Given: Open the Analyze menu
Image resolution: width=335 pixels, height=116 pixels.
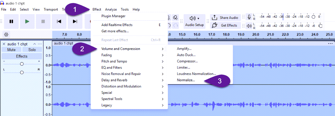Looking at the screenshot, I should 111,9.
